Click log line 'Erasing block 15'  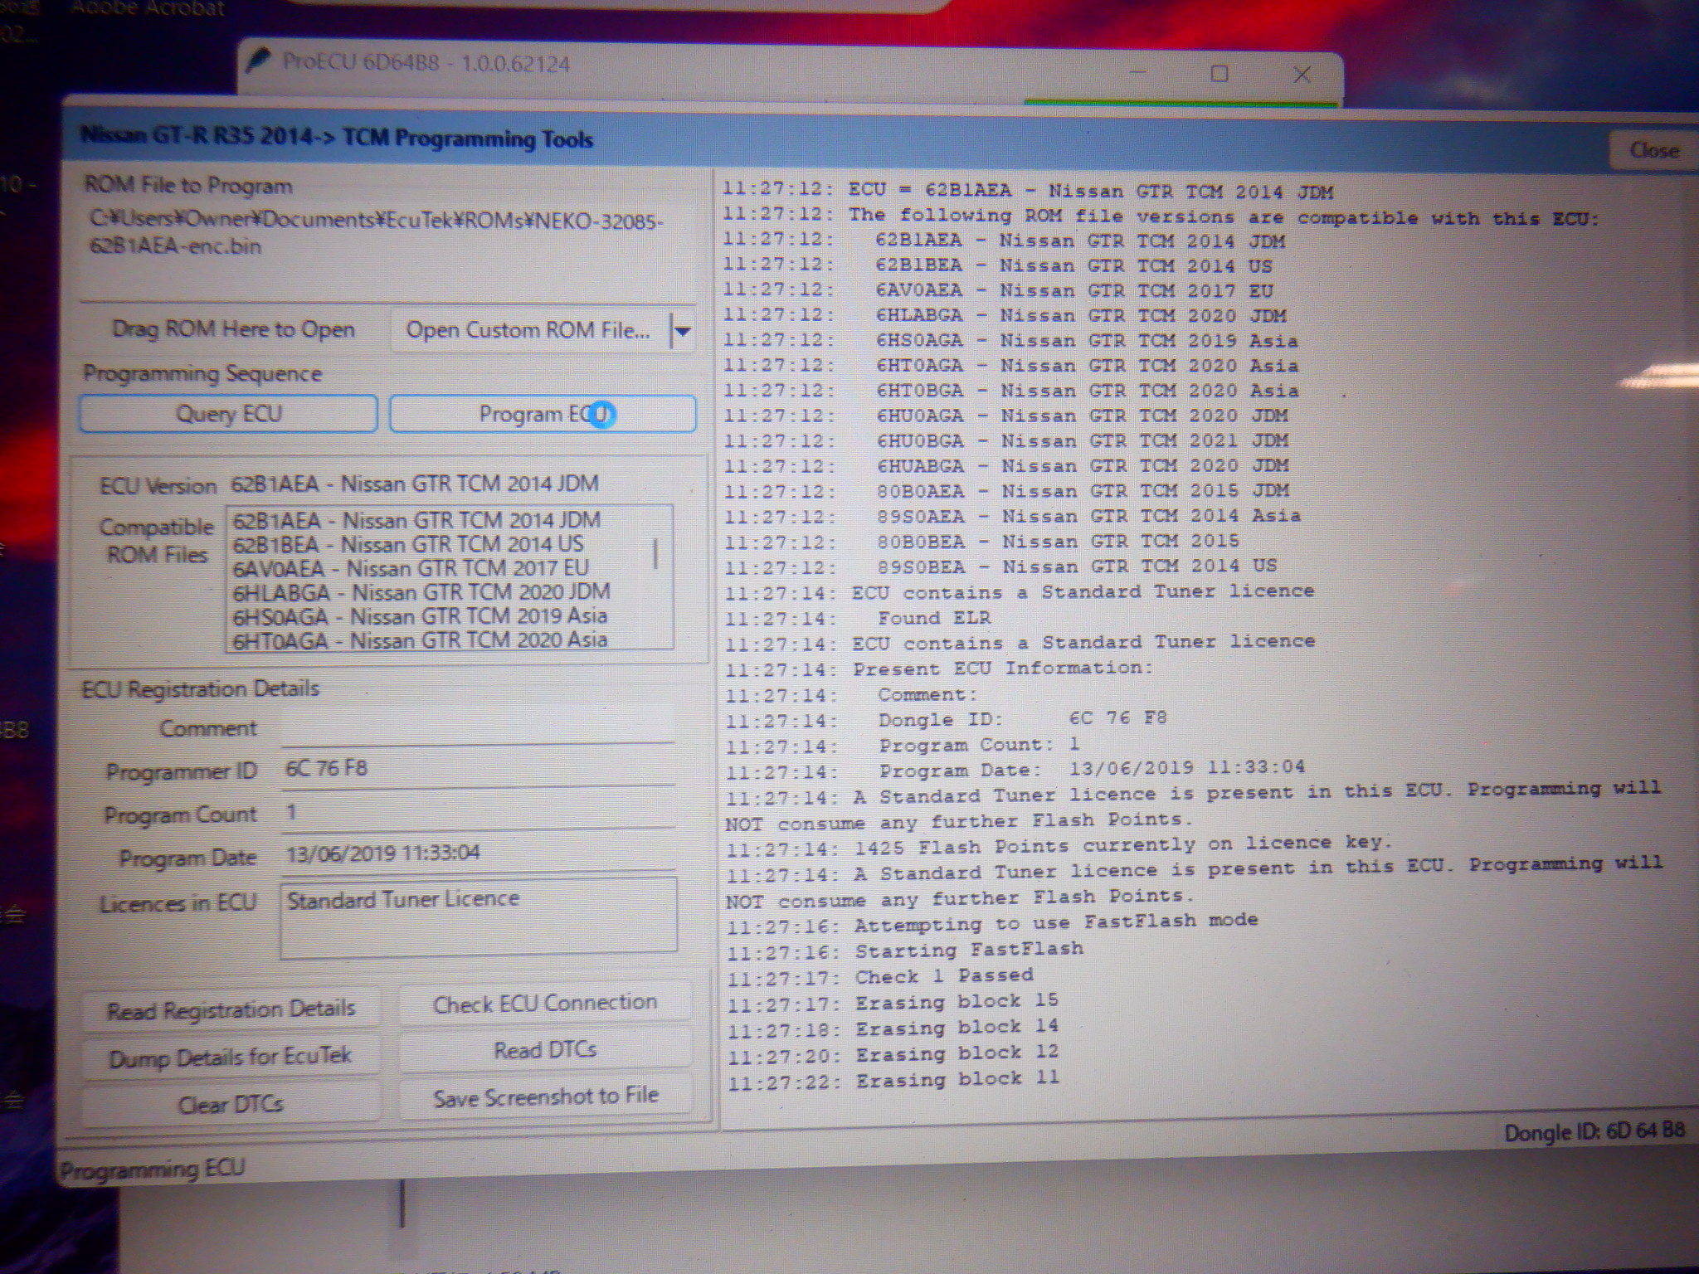point(893,1001)
